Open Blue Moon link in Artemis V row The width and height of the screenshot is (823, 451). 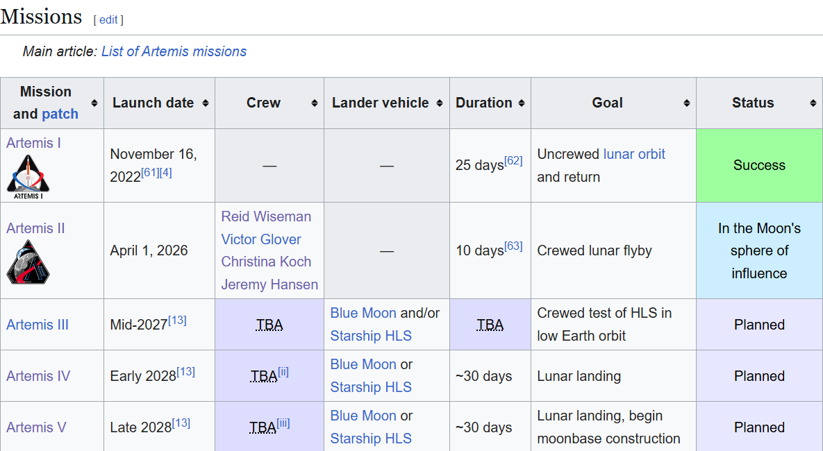point(363,416)
